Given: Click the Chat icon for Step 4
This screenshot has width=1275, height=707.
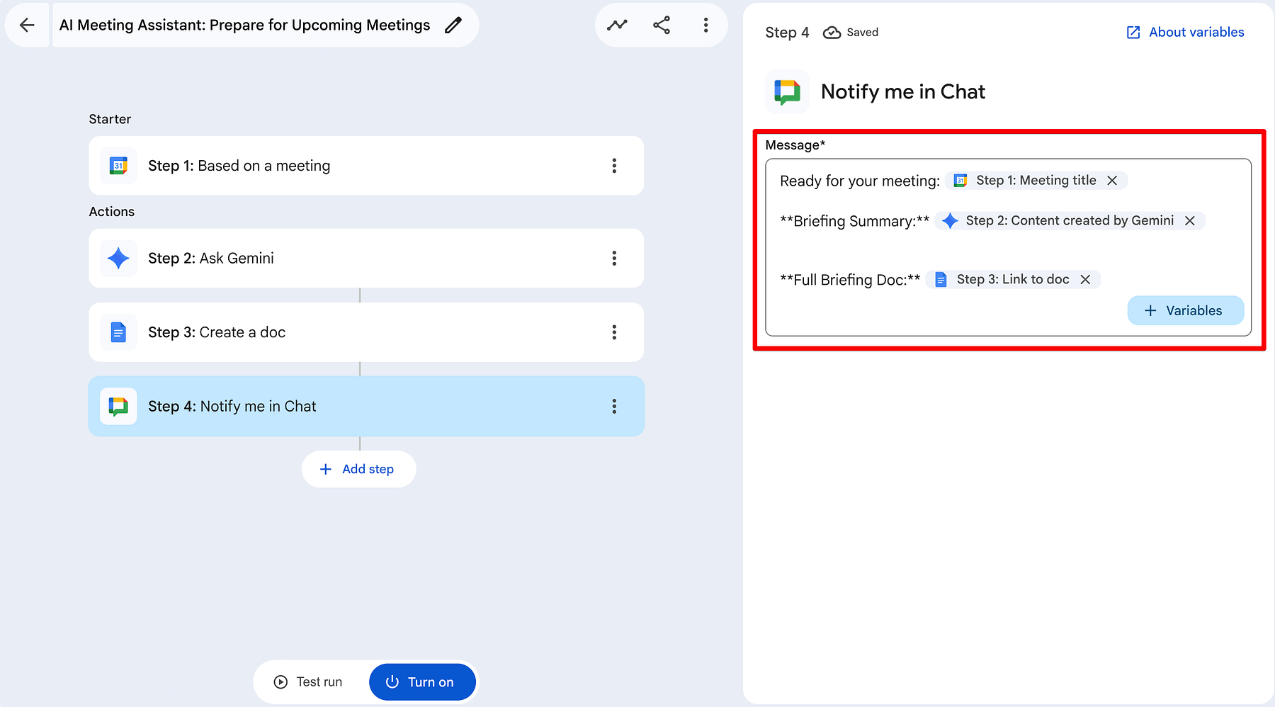Looking at the screenshot, I should pyautogui.click(x=118, y=406).
